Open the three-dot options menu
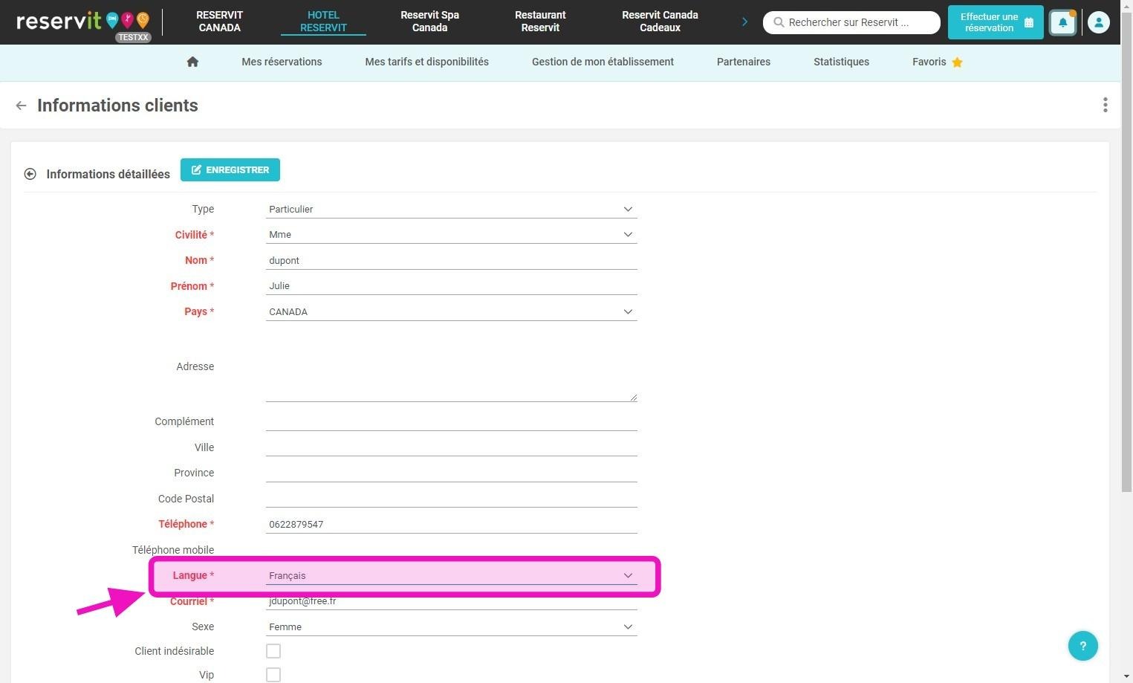The height and width of the screenshot is (683, 1133). (1105, 105)
